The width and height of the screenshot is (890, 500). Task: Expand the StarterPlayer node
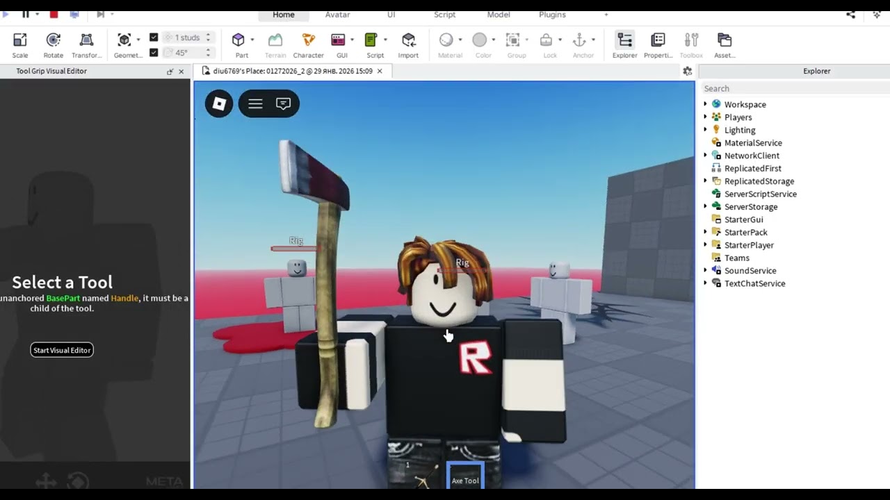[705, 245]
